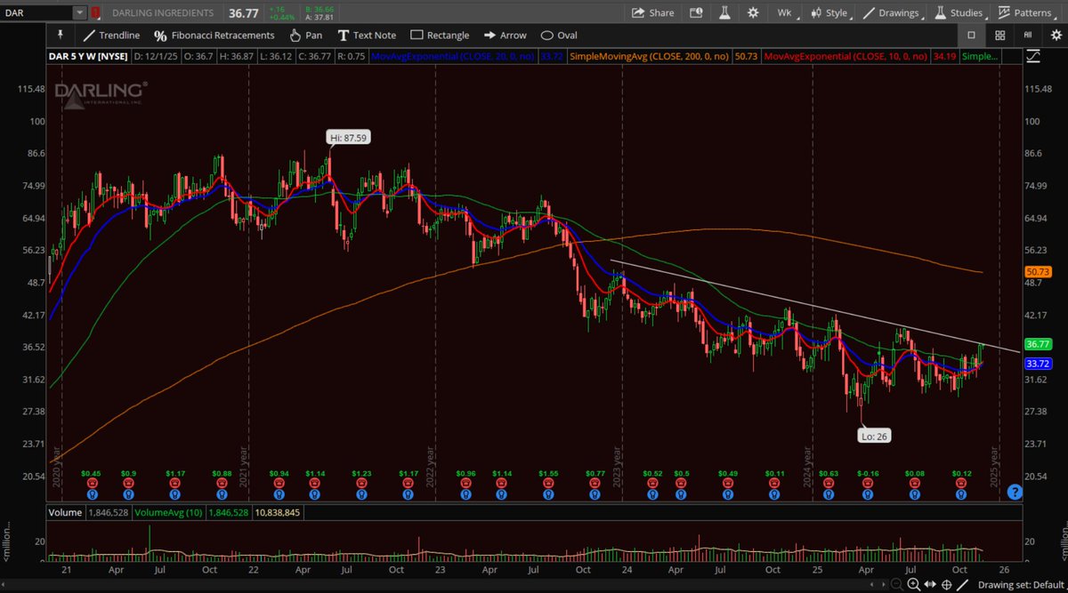
Task: Select the Rectangle drawing tool
Action: click(x=440, y=35)
